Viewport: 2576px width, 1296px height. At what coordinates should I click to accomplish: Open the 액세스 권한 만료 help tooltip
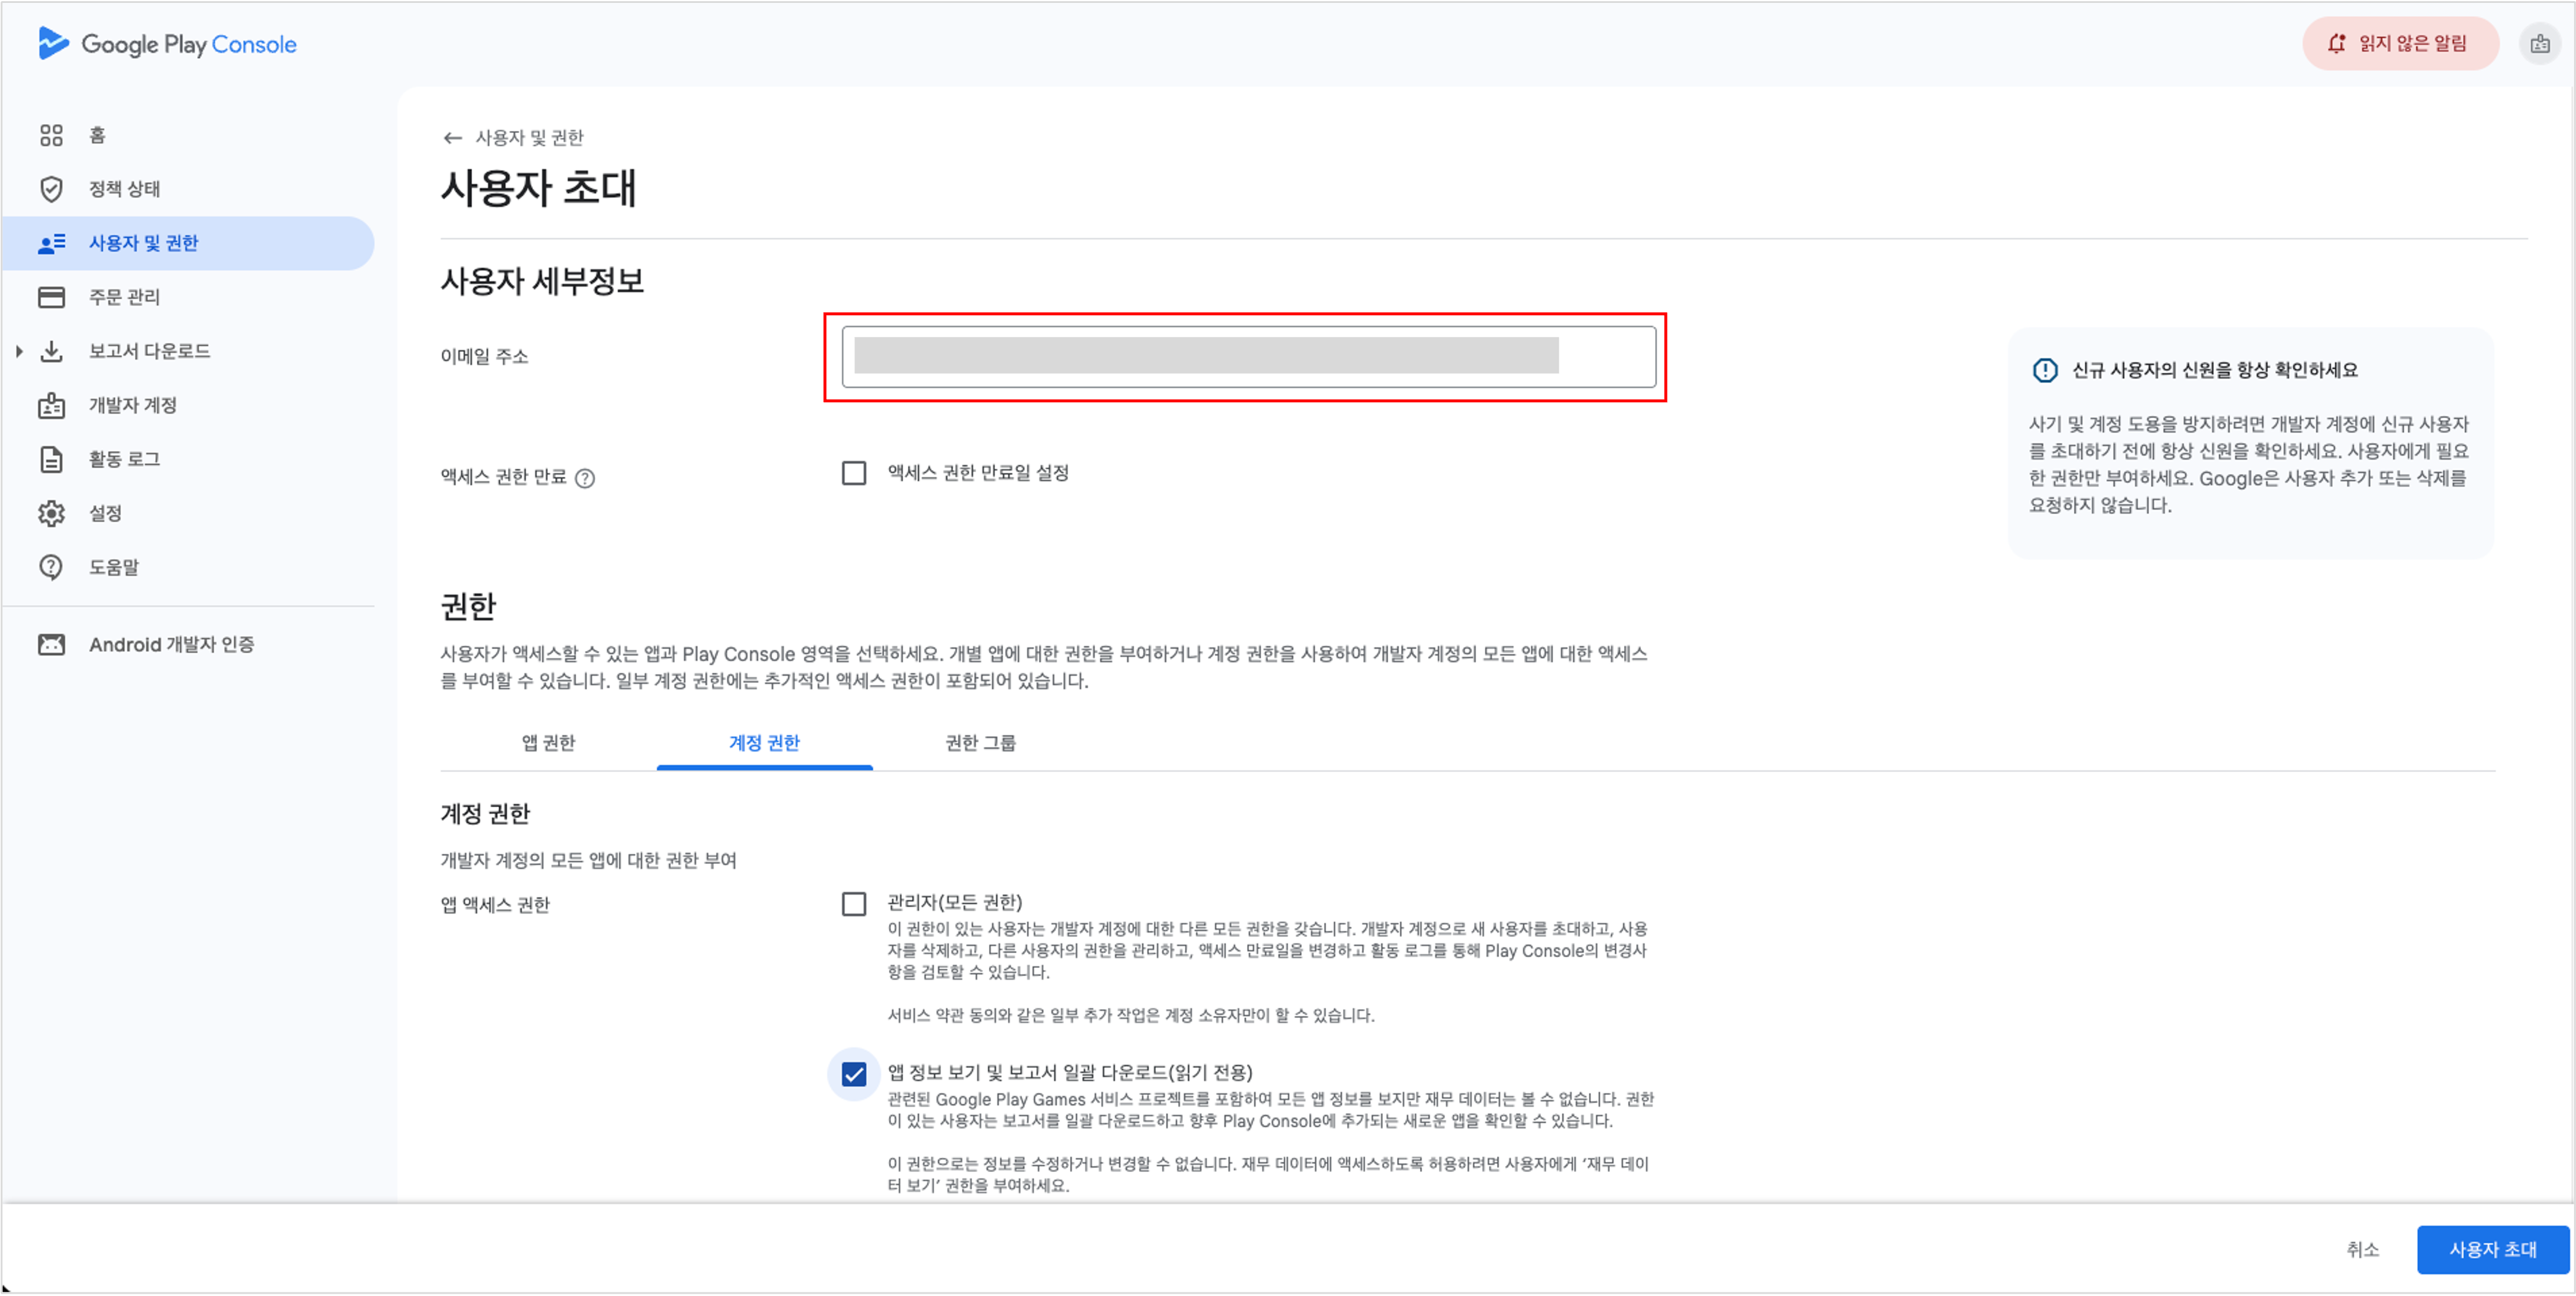click(x=585, y=478)
